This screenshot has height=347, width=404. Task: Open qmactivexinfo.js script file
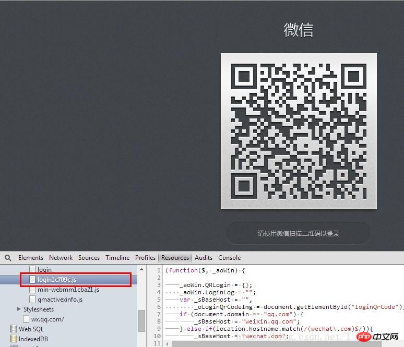pyautogui.click(x=60, y=300)
